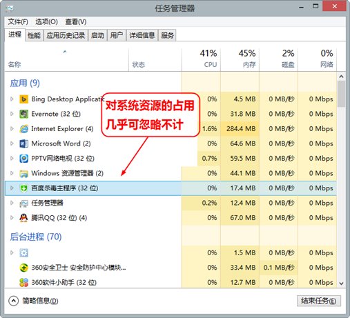Click the scrollbar down arrow
Screen dimensions: 350x318
pos(342,284)
